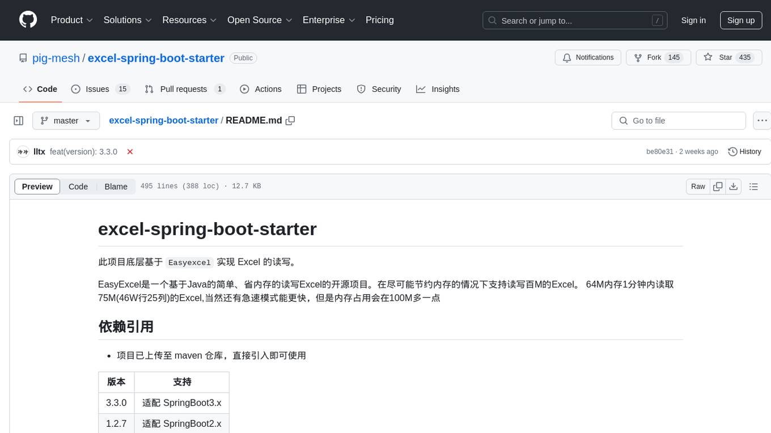Open excel-spring-boot-starter breadcrumb link
The height and width of the screenshot is (433, 771).
(x=163, y=121)
